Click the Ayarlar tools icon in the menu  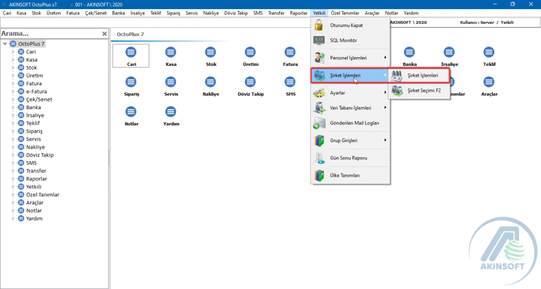(319, 93)
